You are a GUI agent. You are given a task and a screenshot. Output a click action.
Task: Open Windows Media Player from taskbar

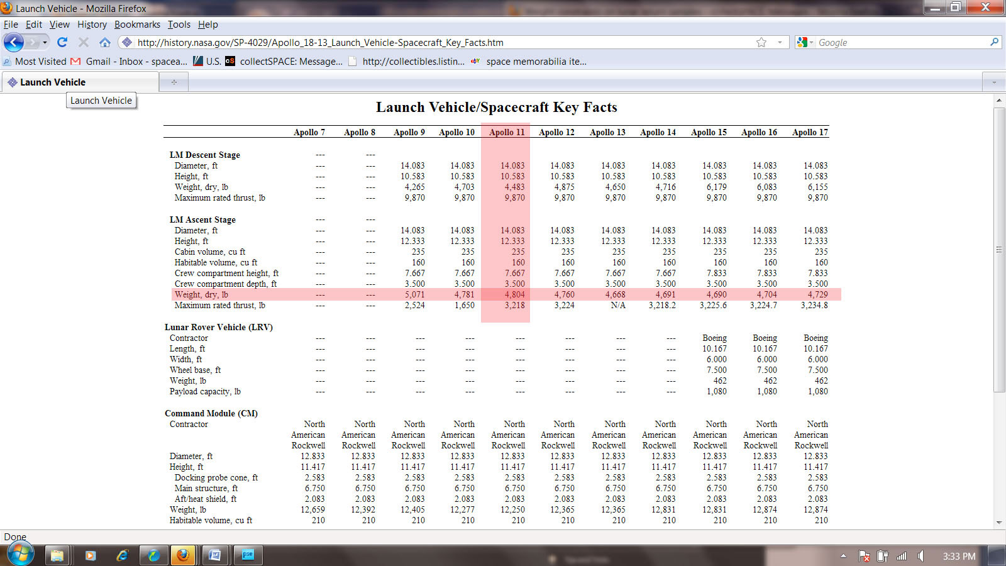[90, 555]
